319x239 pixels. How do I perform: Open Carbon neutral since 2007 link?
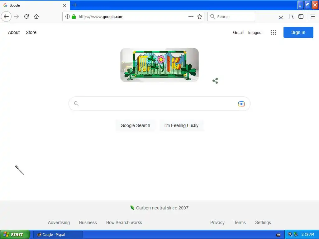(x=162, y=208)
